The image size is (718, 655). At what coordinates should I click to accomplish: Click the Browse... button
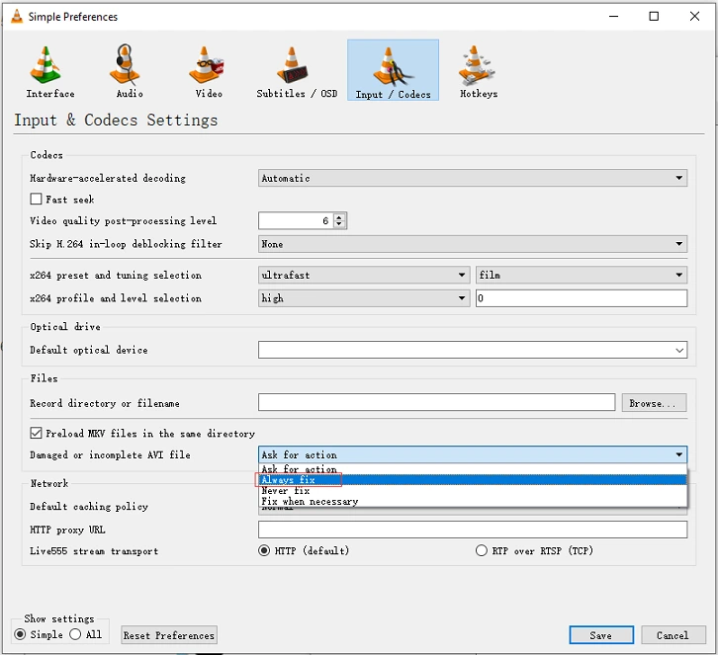coord(654,403)
